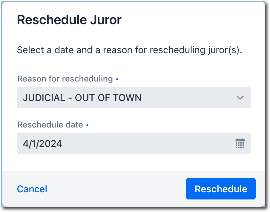This screenshot has height=212, width=270.
Task: Click the instruction text about selecting a date
Action: 129,50
